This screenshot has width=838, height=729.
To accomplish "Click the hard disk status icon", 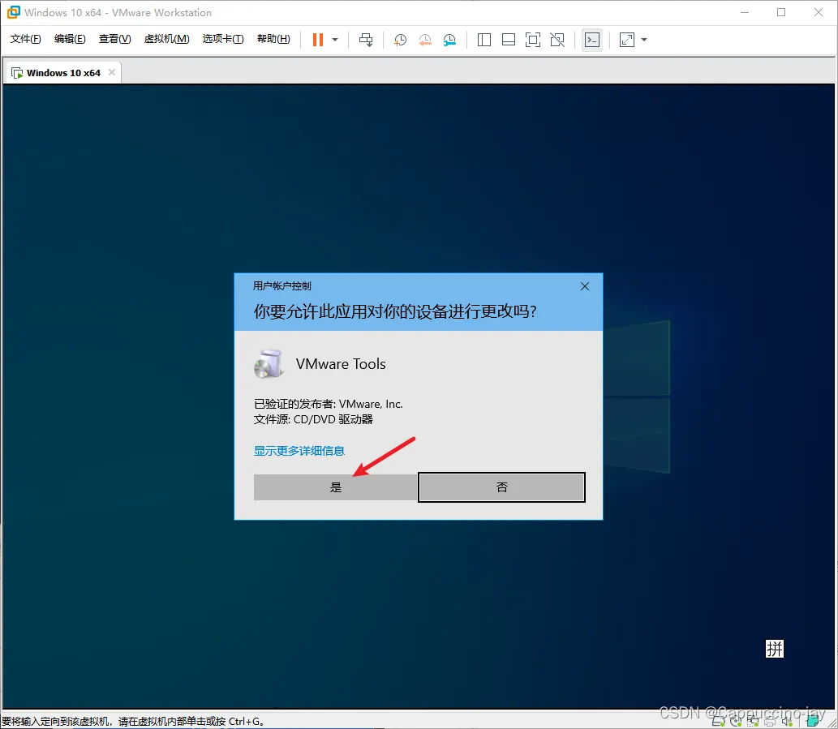I will click(x=719, y=722).
